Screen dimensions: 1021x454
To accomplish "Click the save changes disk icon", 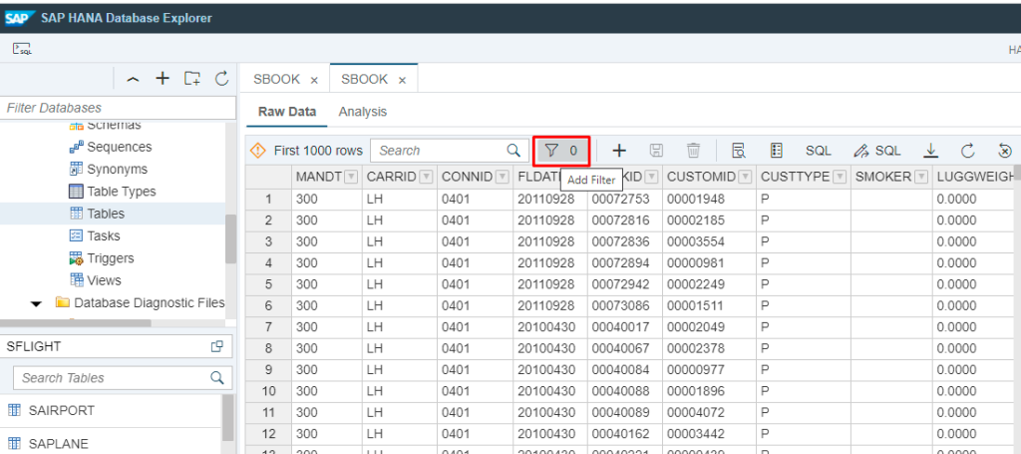I will click(x=656, y=151).
